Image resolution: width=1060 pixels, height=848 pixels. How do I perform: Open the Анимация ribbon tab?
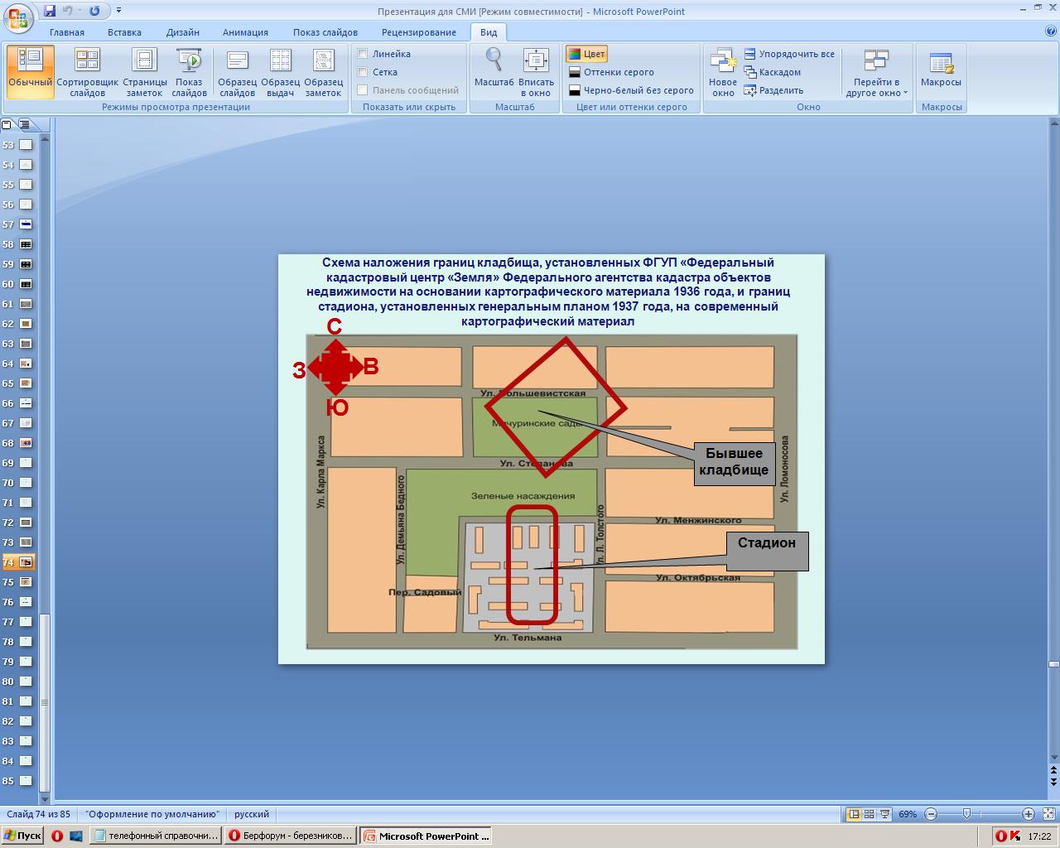[245, 32]
